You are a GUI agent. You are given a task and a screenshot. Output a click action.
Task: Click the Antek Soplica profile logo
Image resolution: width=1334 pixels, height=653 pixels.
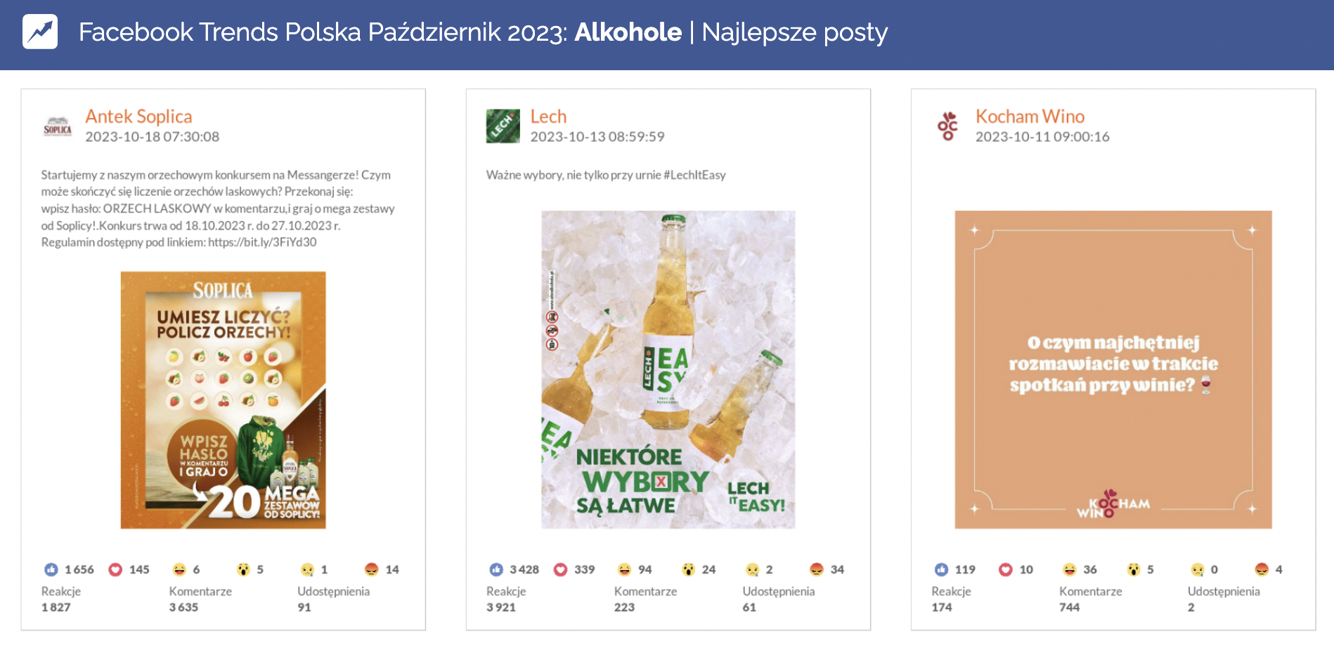coord(58,126)
